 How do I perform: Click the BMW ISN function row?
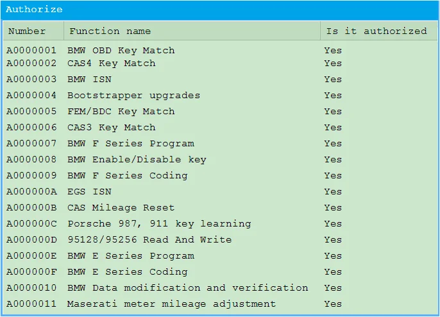(x=89, y=80)
